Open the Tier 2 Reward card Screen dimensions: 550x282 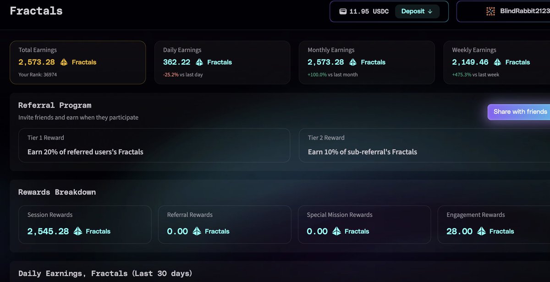pyautogui.click(x=424, y=145)
